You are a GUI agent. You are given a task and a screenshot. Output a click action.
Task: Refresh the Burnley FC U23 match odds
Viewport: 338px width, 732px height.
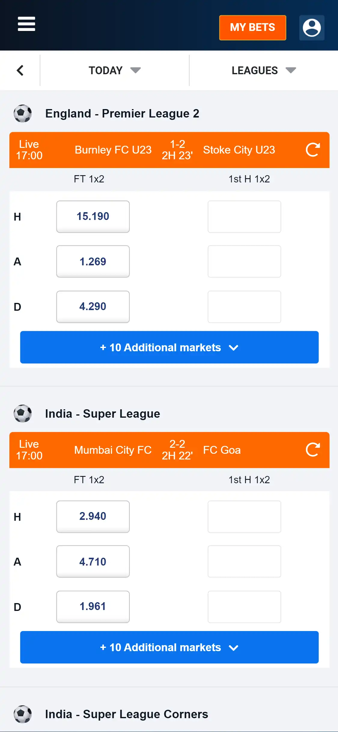click(x=312, y=150)
